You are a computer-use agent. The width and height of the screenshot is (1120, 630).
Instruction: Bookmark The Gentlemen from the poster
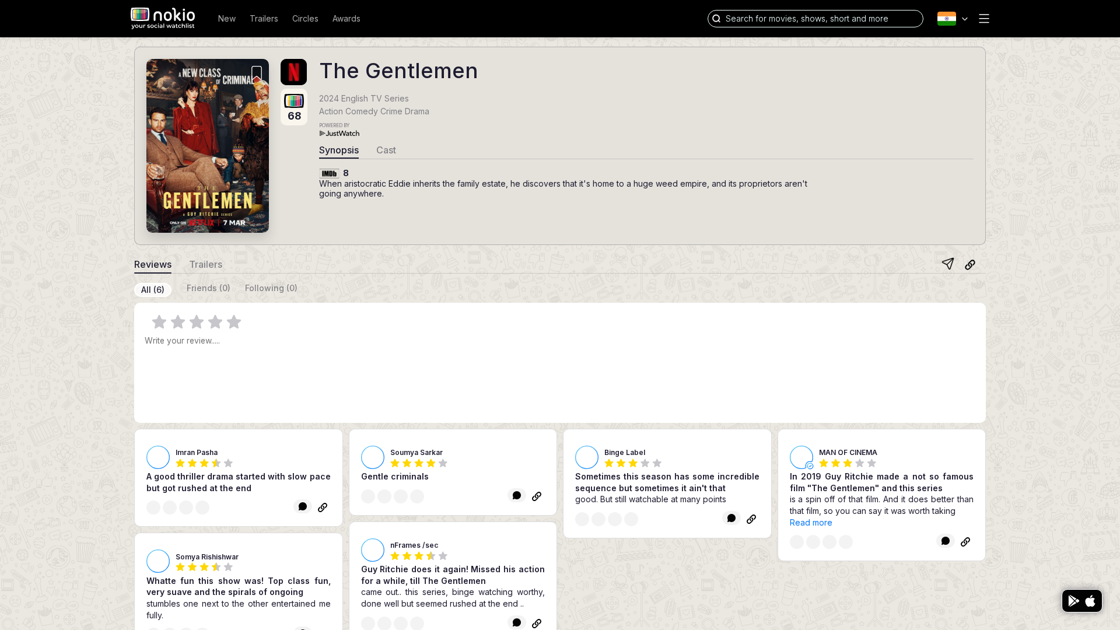[257, 74]
